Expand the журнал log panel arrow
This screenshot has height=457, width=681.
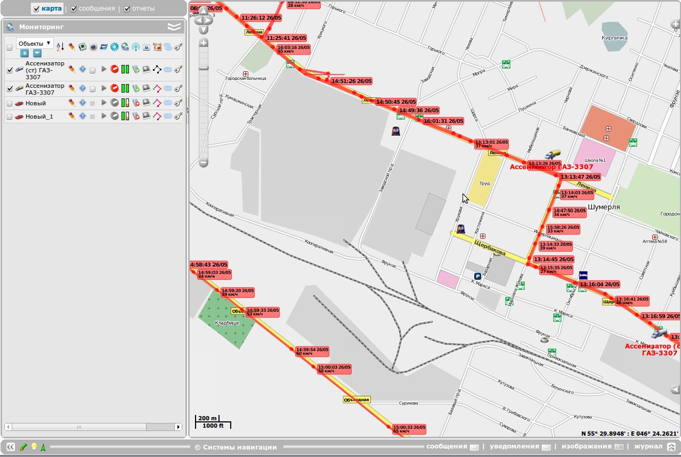click(x=671, y=447)
